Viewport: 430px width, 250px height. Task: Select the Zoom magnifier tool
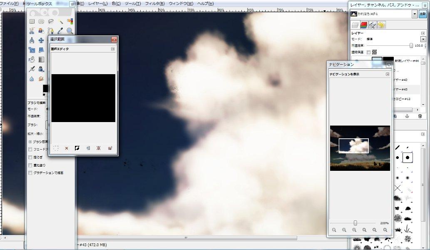[70, 31]
